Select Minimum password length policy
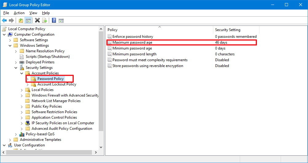The height and width of the screenshot is (163, 308). point(134,54)
